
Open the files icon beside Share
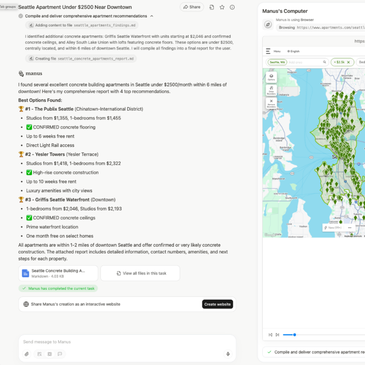[x=212, y=7]
